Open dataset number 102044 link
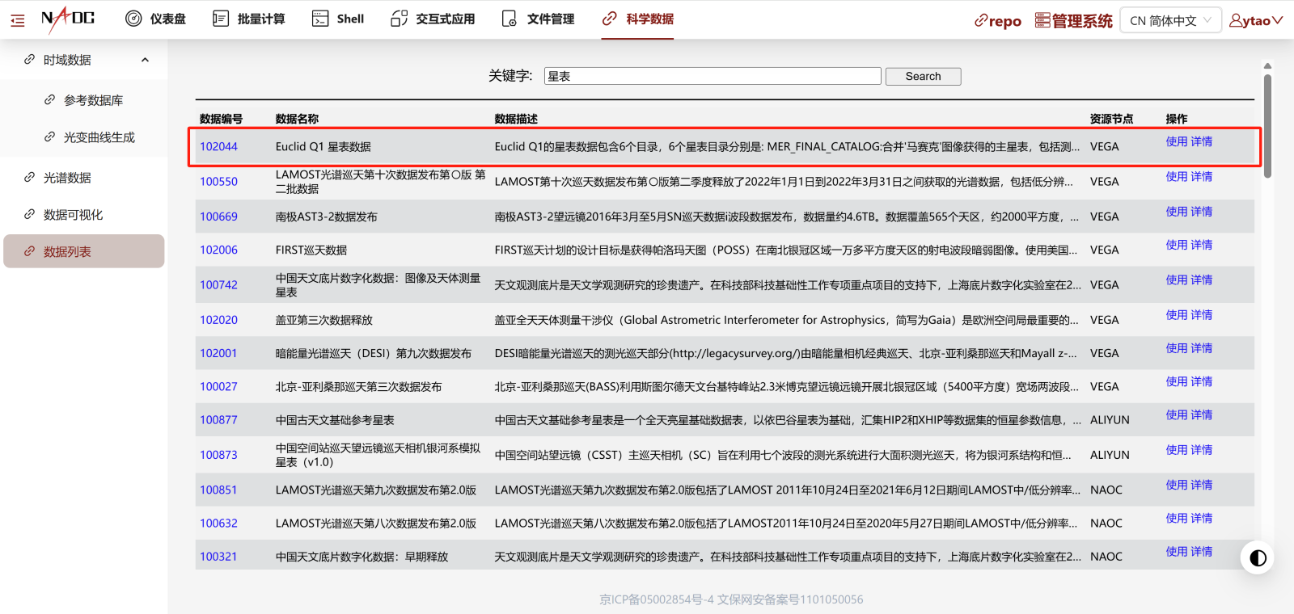The image size is (1294, 614). coord(218,146)
